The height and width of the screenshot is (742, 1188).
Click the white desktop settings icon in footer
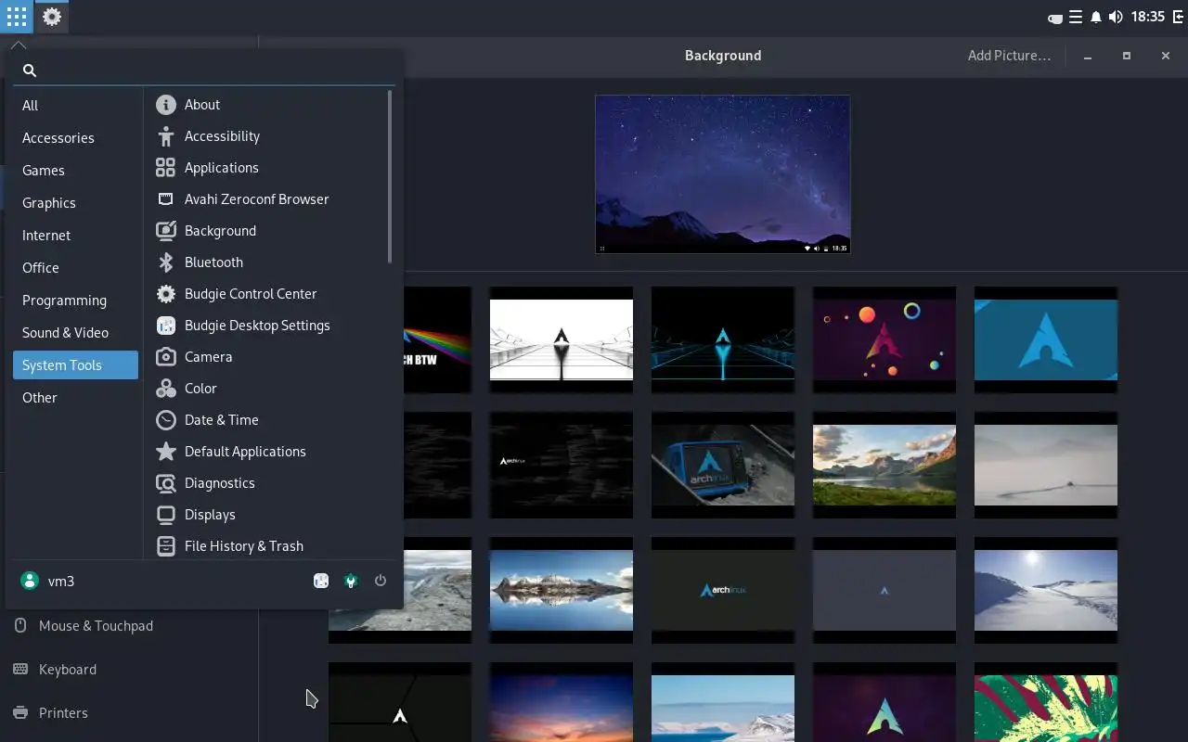coord(321,581)
